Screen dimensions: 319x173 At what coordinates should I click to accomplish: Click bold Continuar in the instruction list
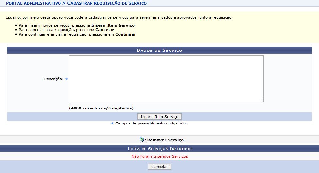coord(126,34)
